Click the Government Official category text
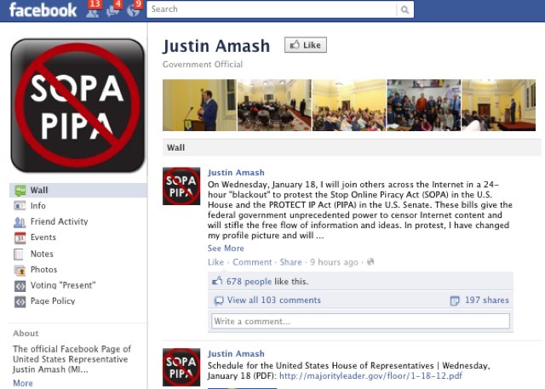This screenshot has height=389, width=545. 203,65
